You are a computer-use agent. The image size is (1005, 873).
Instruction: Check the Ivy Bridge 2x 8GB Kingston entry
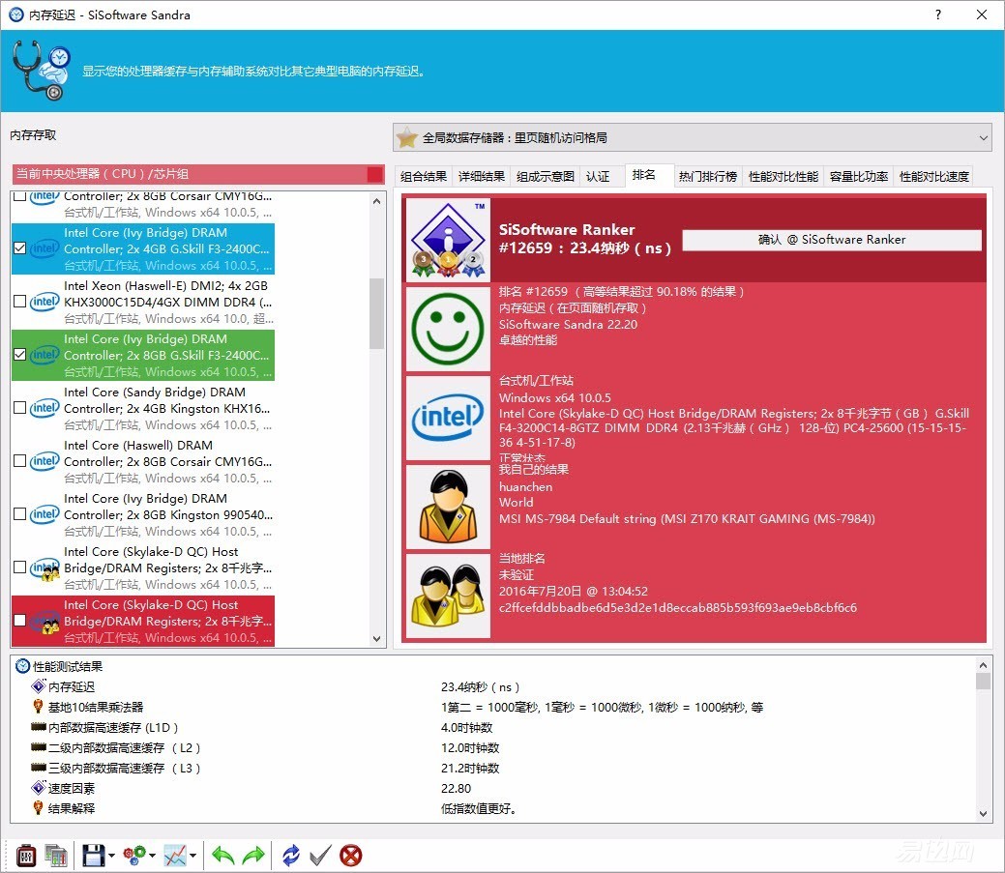click(20, 513)
